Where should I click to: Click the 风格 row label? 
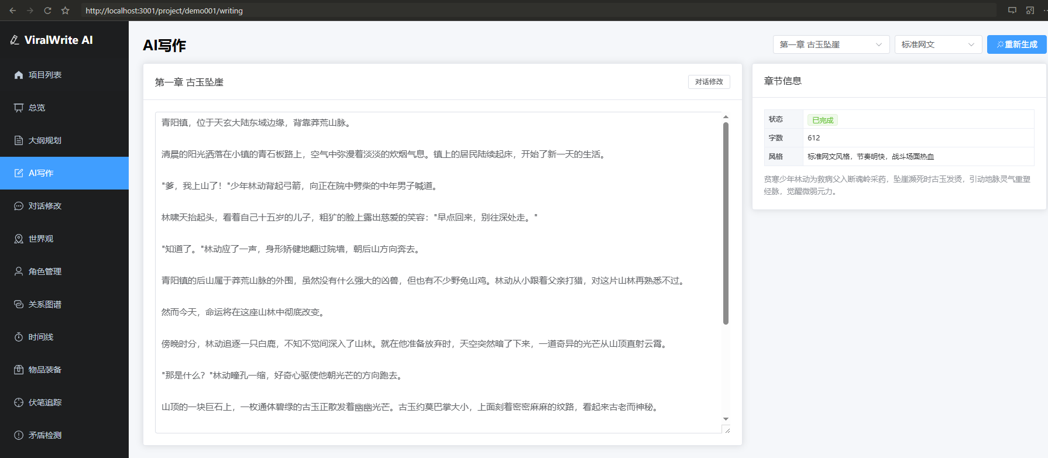click(776, 157)
